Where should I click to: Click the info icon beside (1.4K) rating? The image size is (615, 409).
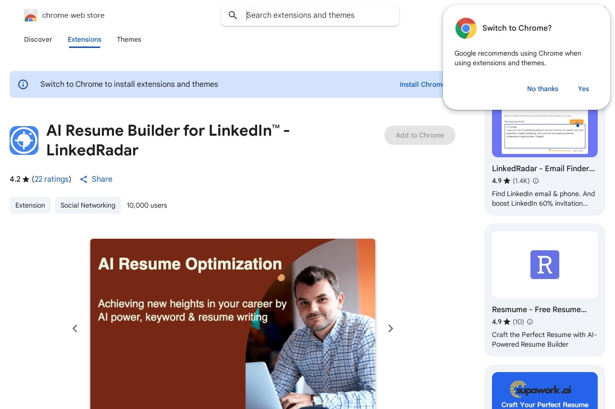(536, 181)
